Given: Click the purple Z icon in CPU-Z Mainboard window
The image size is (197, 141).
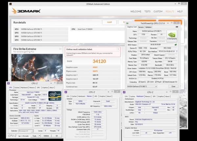Looking at the screenshot, I should point(124,92).
